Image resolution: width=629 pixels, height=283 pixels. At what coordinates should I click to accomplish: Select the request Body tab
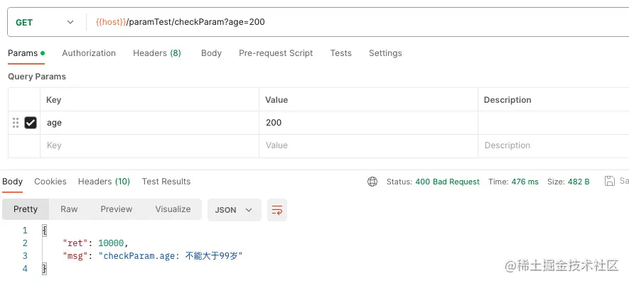(211, 53)
